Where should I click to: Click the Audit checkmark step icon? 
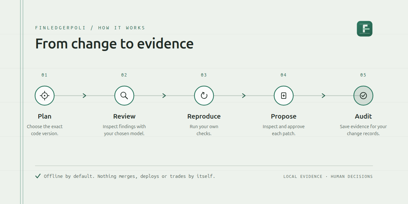363,96
